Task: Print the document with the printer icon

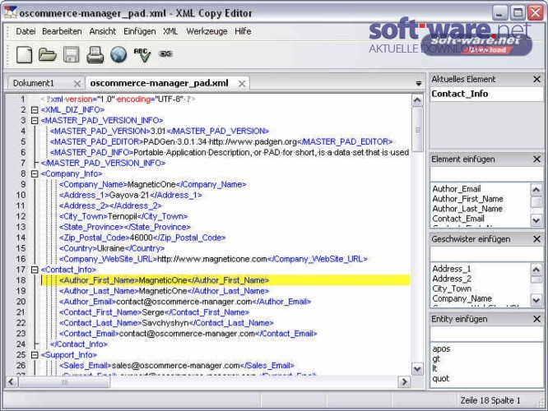Action: pyautogui.click(x=95, y=55)
